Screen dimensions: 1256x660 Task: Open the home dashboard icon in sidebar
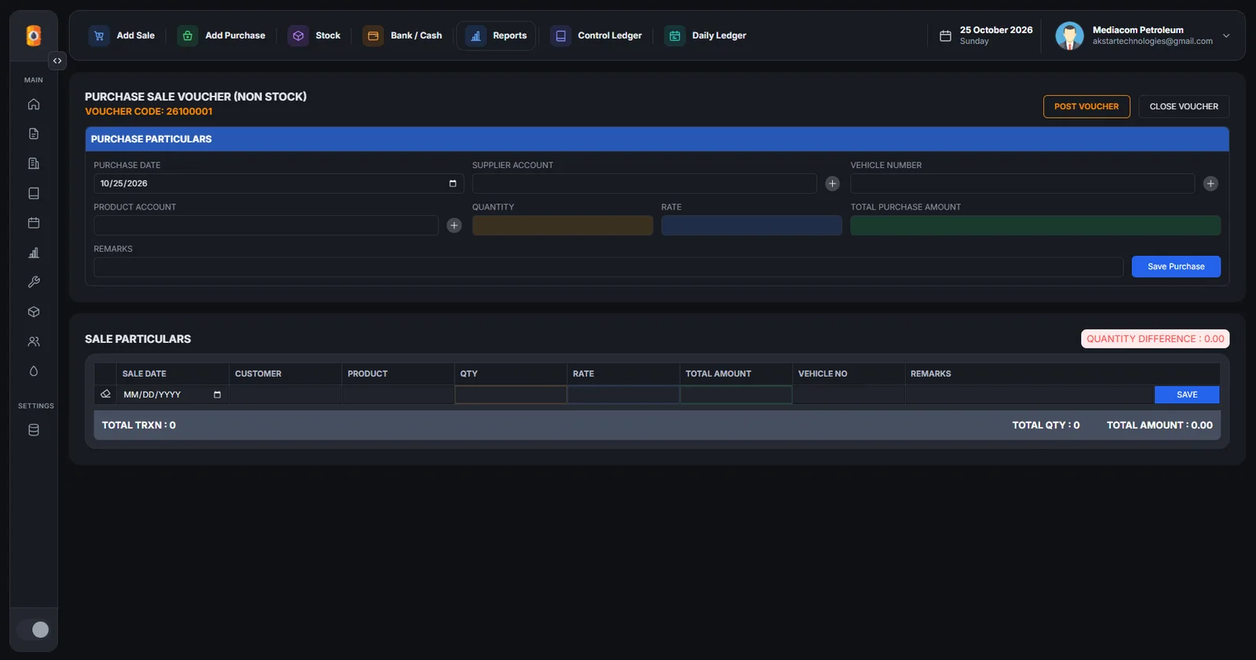(34, 104)
